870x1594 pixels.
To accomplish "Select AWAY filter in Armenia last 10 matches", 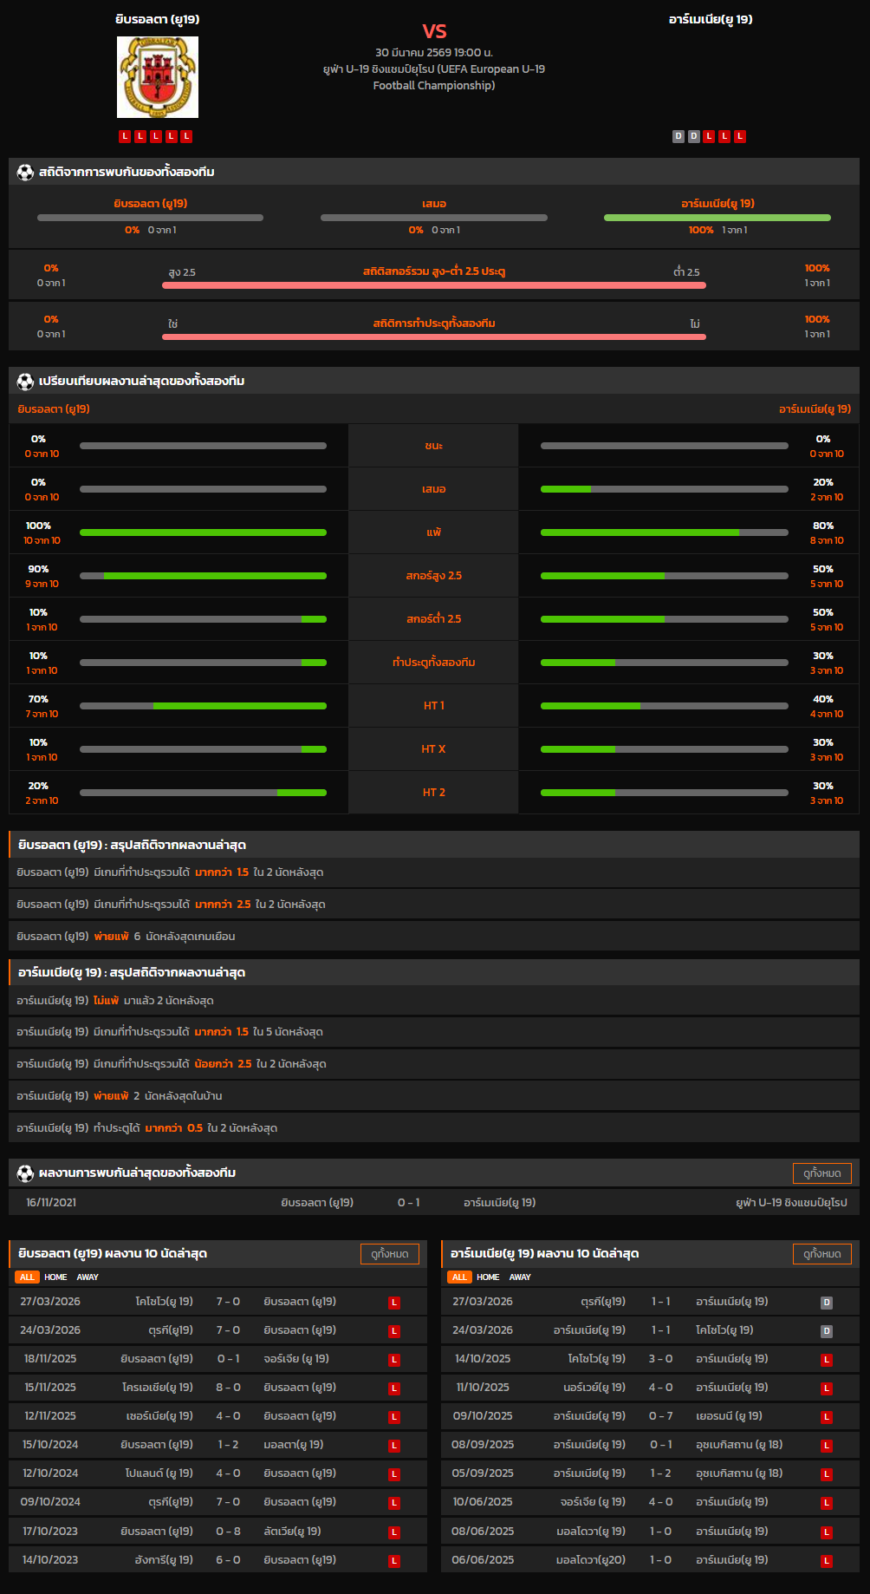I will [x=520, y=1277].
